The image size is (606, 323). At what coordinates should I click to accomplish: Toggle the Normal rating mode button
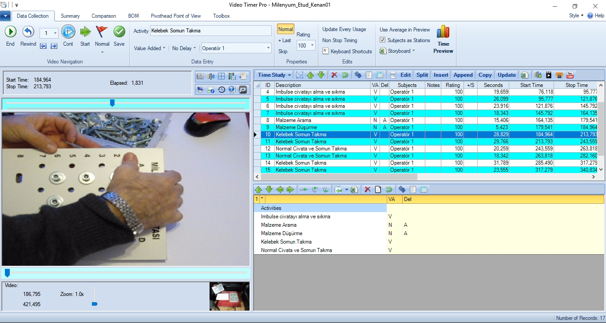285,29
